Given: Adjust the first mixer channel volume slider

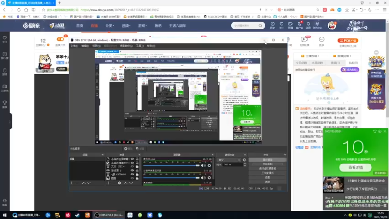Looking at the screenshot, I should 172,165.
